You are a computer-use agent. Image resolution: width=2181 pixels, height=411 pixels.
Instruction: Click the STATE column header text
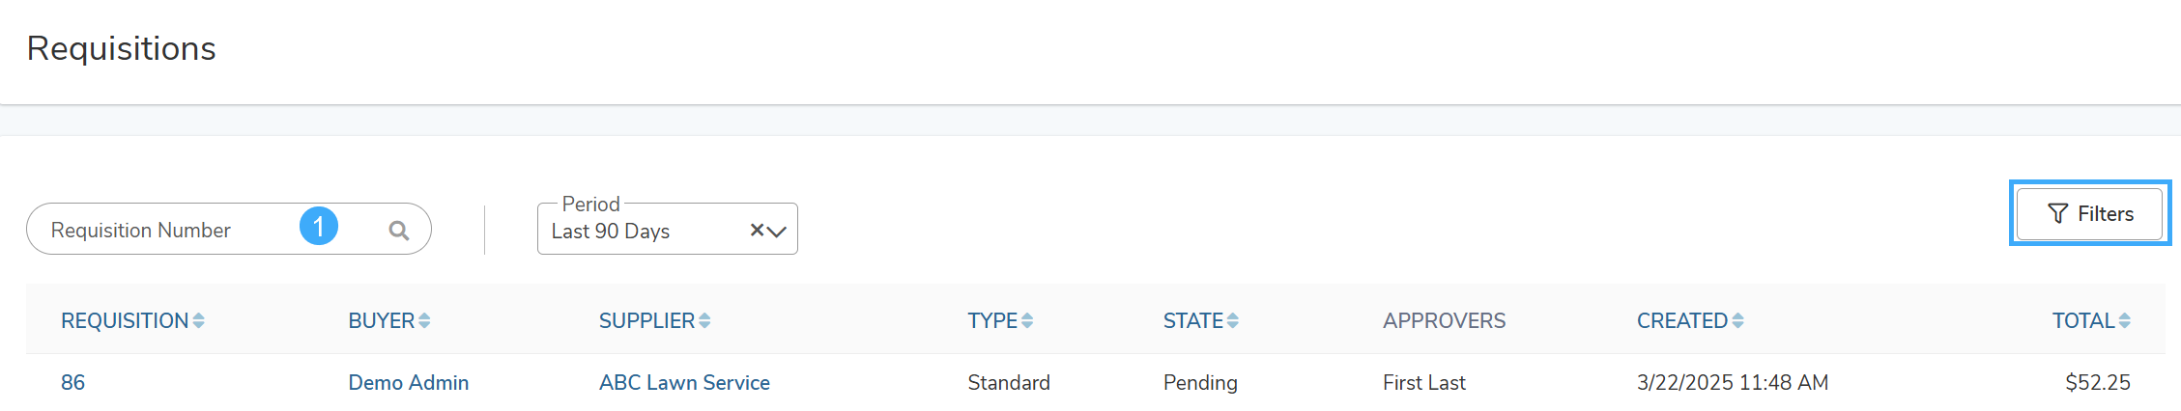point(1193,320)
